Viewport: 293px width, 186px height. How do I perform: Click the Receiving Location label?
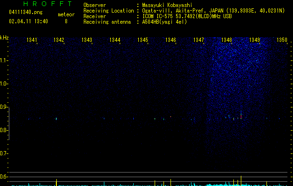coord(109,11)
